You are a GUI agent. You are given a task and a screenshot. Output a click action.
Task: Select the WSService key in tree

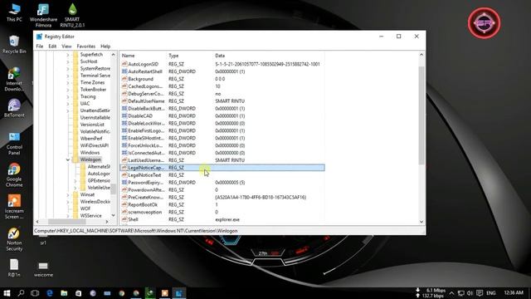[x=90, y=216]
